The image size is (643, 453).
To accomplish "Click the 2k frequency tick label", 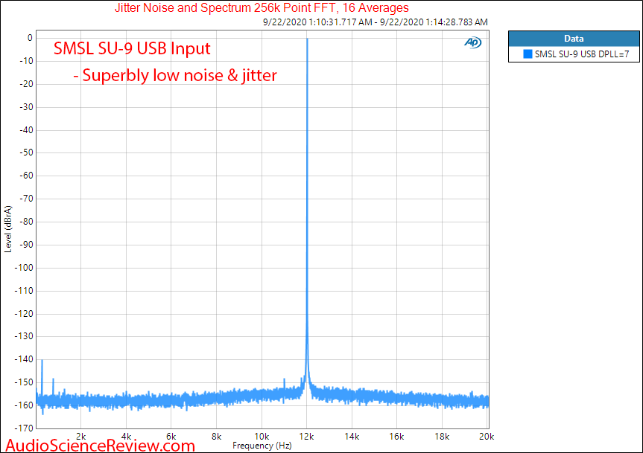I will tap(80, 436).
